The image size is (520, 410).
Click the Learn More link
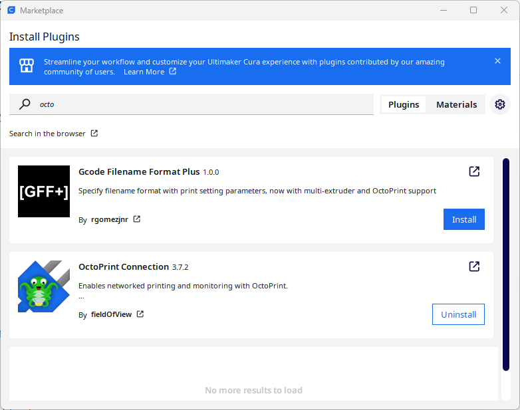[x=144, y=72]
